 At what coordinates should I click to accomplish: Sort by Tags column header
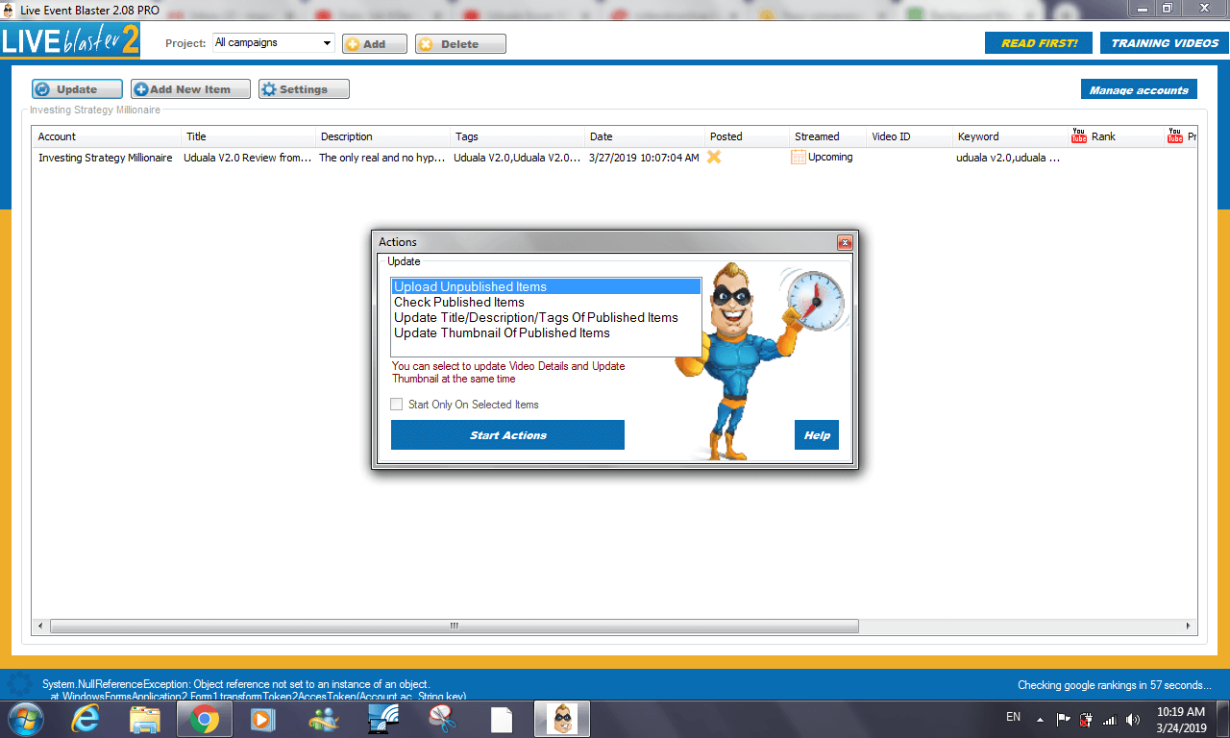(x=518, y=136)
